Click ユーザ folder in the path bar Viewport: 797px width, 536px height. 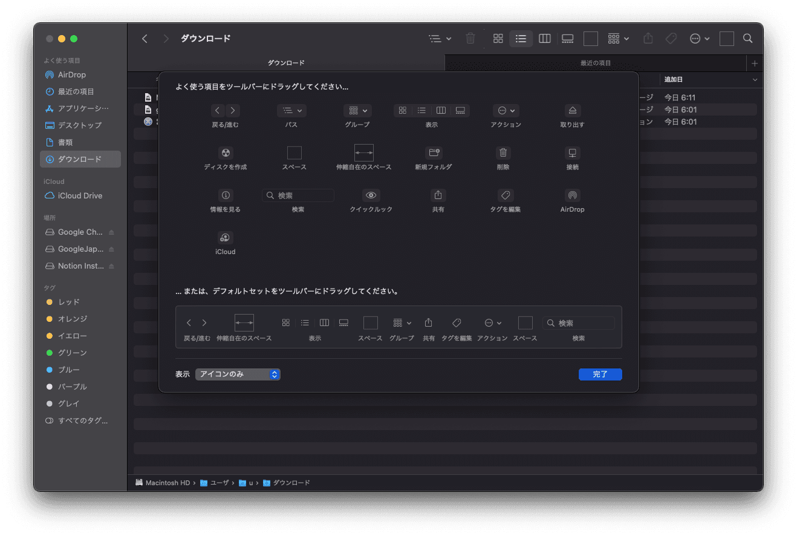[x=215, y=483]
